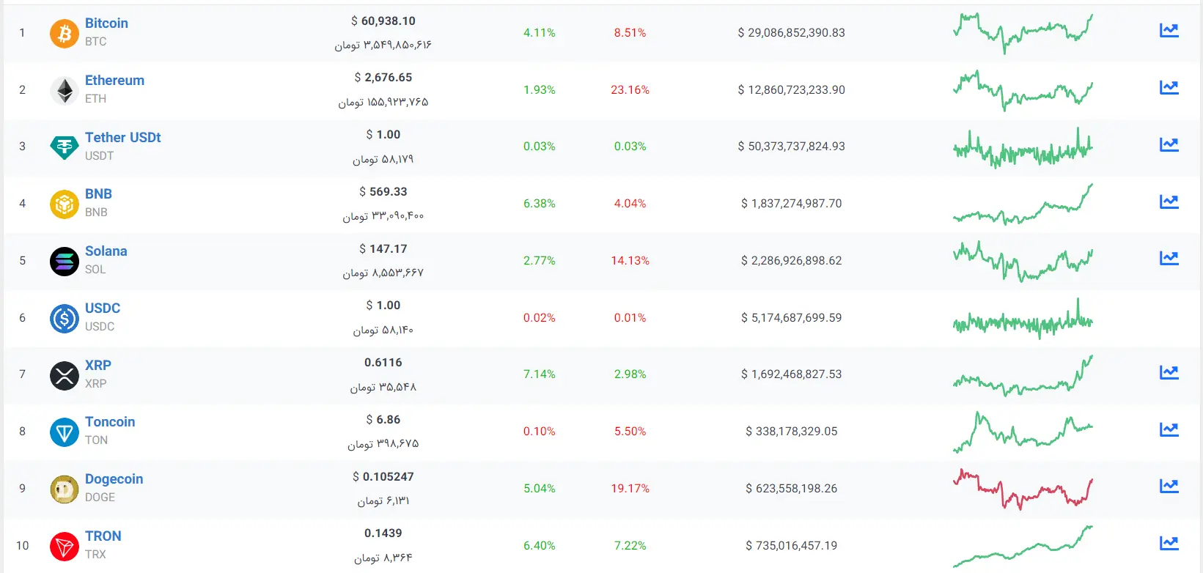Open the chart icon for TRON
The width and height of the screenshot is (1203, 573).
click(1169, 543)
